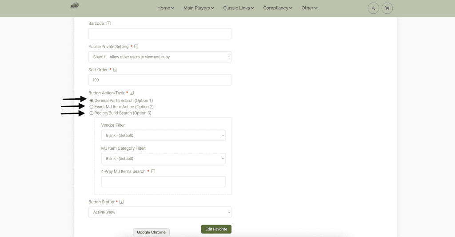Open the shopping cart icon

[387, 8]
